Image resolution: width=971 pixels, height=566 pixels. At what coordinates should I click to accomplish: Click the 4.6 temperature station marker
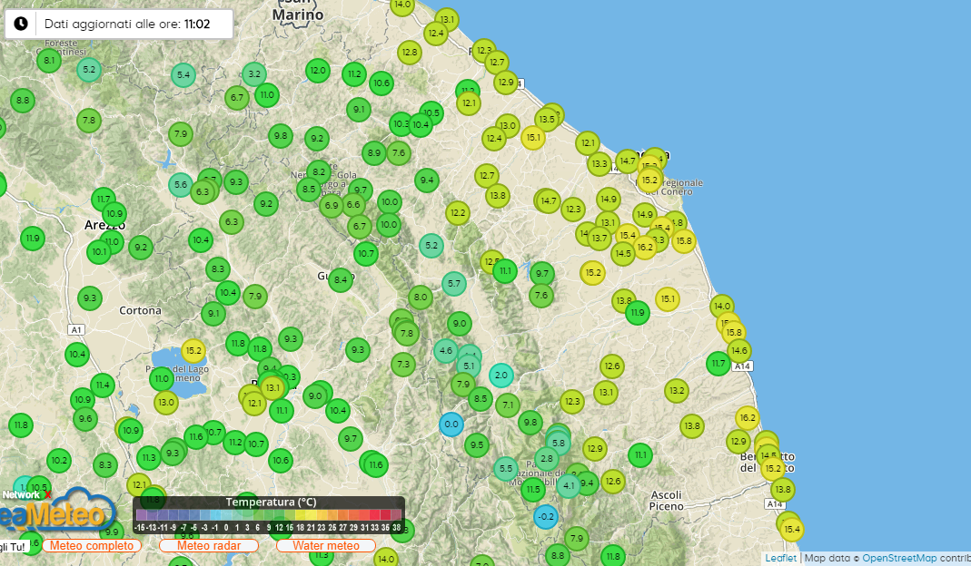445,350
